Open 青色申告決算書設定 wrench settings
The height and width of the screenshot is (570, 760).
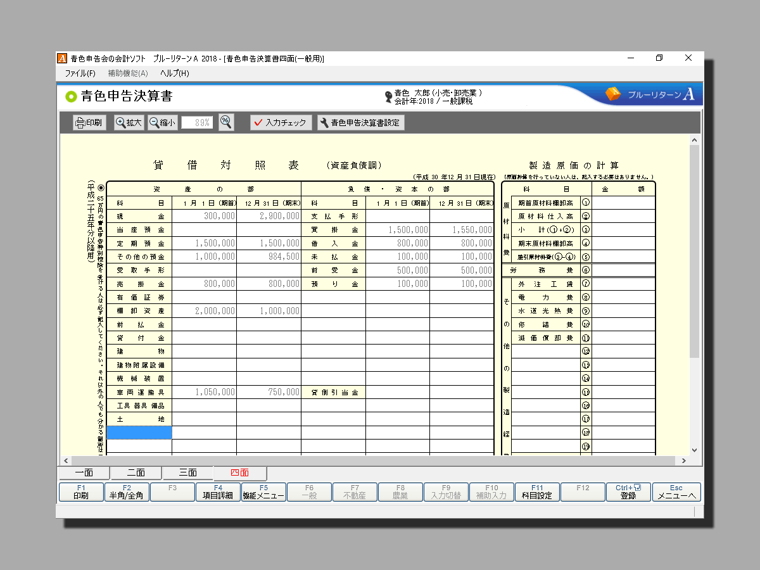pos(360,123)
